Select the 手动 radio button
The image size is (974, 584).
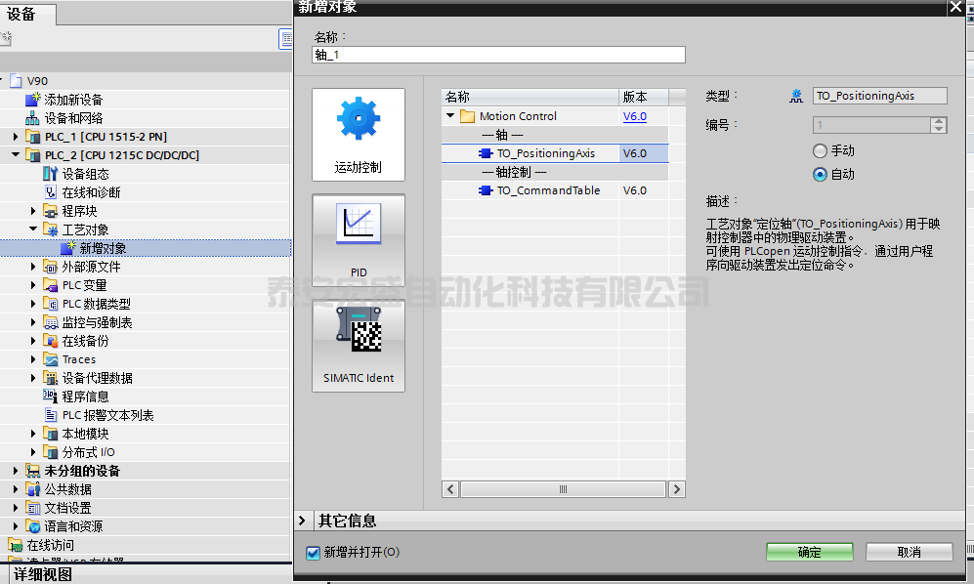[820, 151]
